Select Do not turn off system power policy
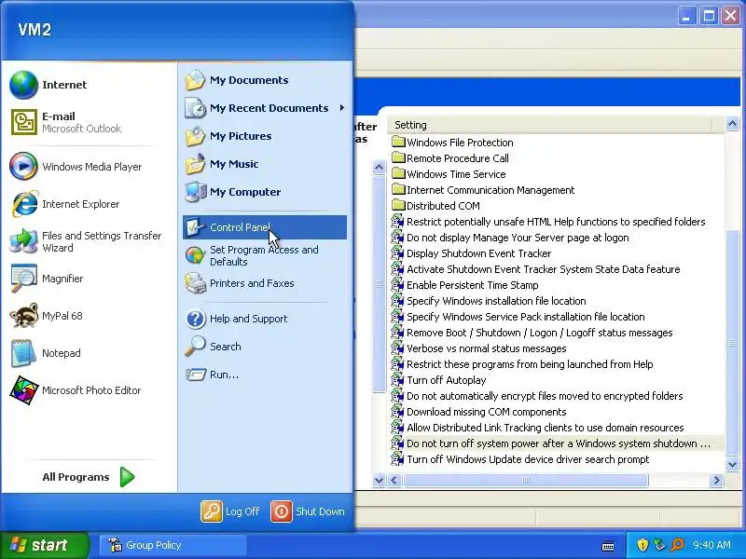This screenshot has width=746, height=559. tap(551, 443)
